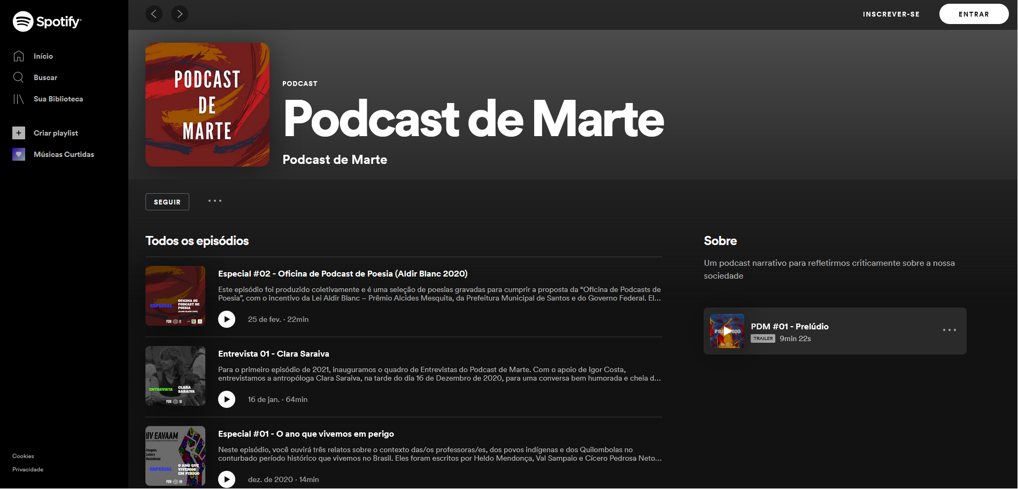Screen dimensions: 1018x489
Task: Open the PDM #01 - Prelúdio title
Action: tap(790, 327)
